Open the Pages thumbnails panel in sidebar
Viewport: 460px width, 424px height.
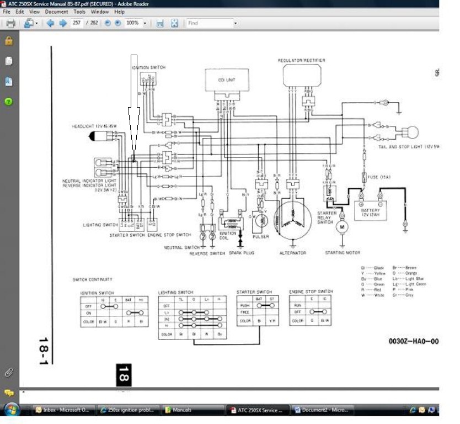9,61
